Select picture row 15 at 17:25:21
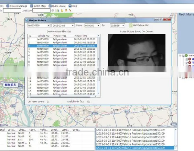The width and height of the screenshot is (194, 151). [x=62, y=85]
